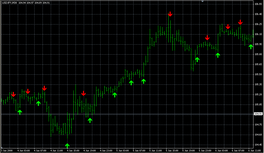The width and height of the screenshot is (264, 153).
Task: Click the leftmost green up arrow
Action: 20,112
